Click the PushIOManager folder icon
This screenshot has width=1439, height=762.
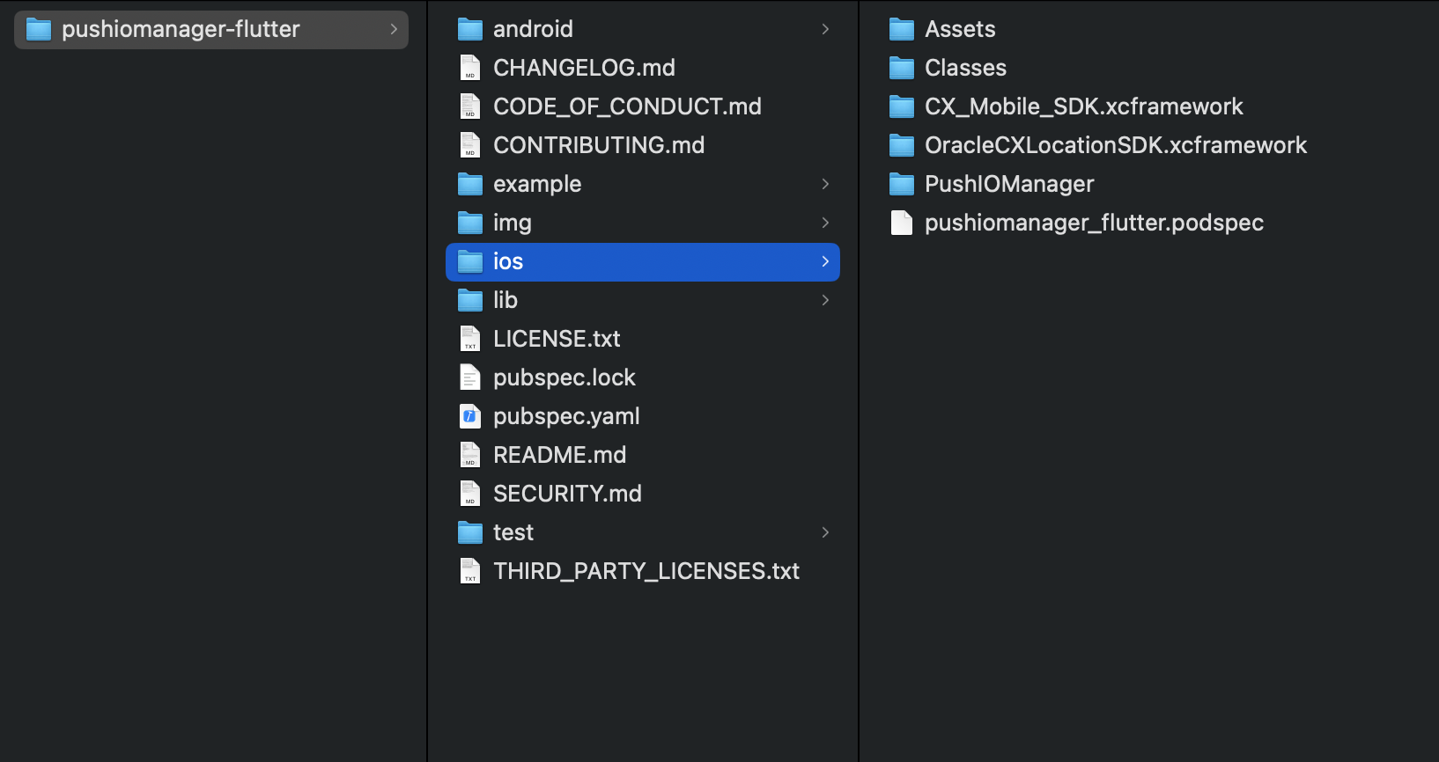coord(902,185)
